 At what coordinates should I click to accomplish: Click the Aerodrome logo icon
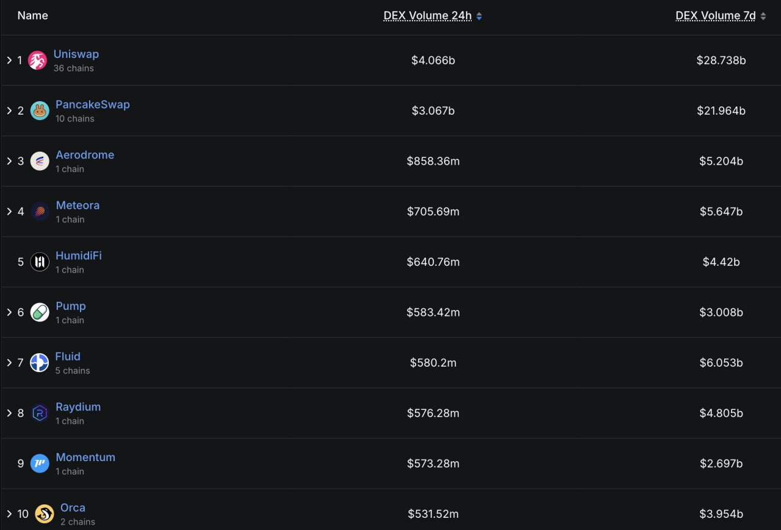40,161
